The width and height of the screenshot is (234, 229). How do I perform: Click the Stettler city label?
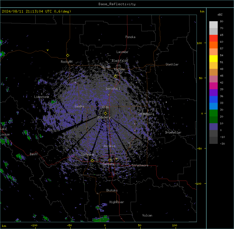point(172,64)
